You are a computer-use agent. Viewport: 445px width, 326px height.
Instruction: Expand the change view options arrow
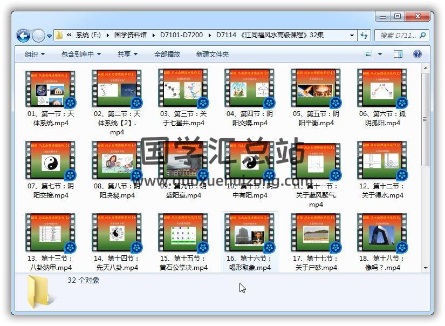(380, 54)
